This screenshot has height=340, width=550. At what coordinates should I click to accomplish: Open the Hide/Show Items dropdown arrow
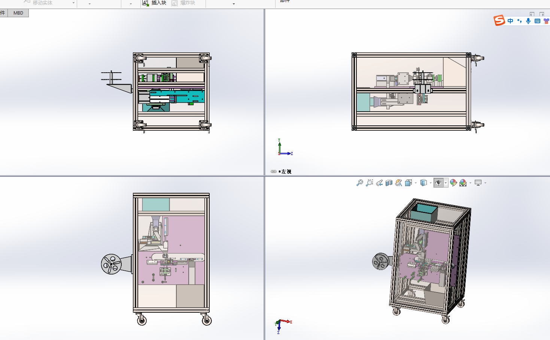coord(446,183)
